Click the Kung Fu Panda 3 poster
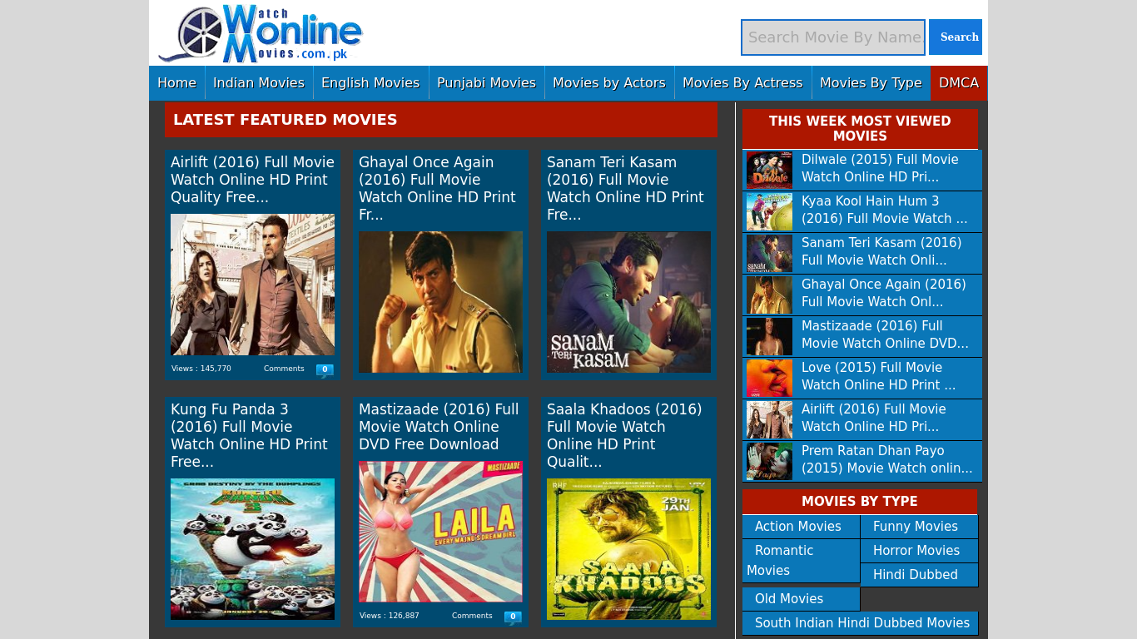The height and width of the screenshot is (639, 1137). (252, 549)
